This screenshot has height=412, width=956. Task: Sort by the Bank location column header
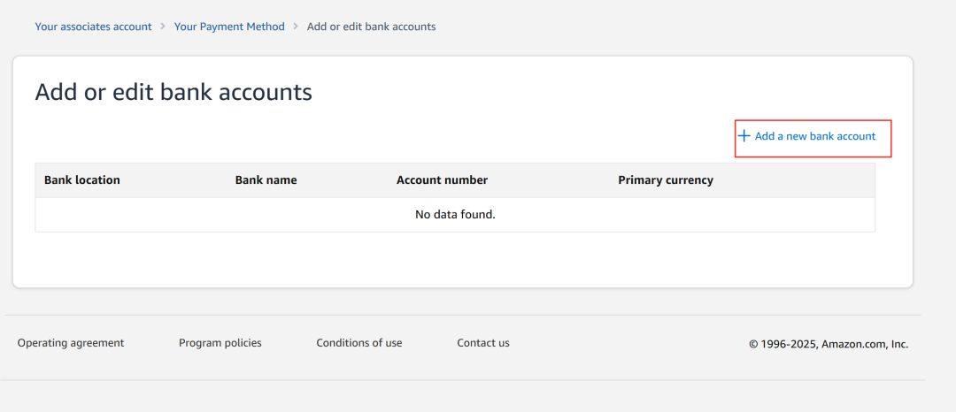[x=82, y=180]
